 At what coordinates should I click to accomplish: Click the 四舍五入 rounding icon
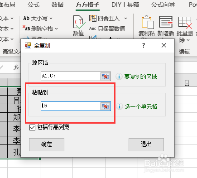[93, 18]
